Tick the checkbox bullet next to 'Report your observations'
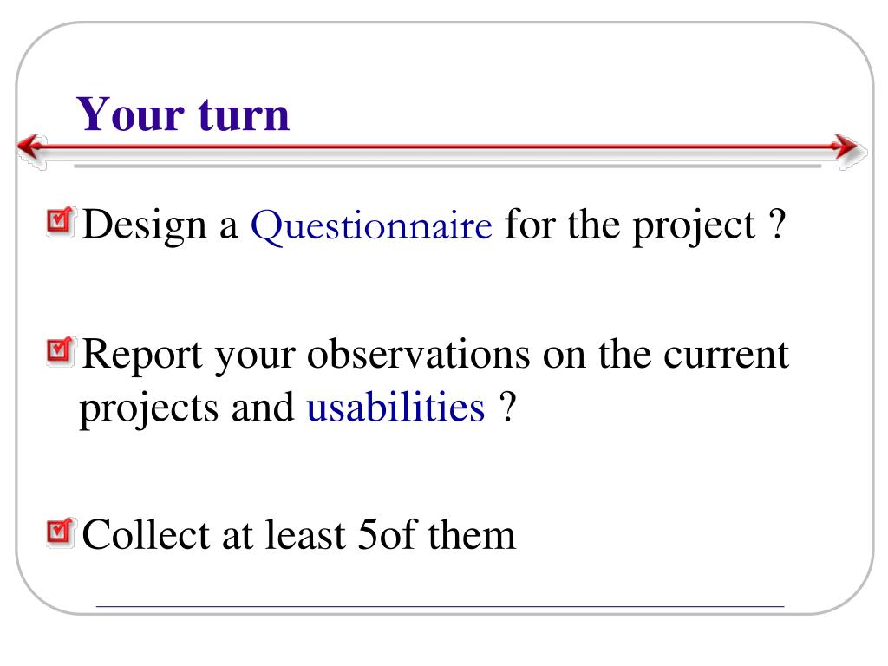This screenshot has width=888, height=666. [x=60, y=351]
